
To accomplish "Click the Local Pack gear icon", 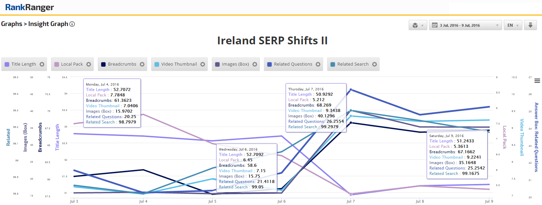I will click(x=89, y=64).
